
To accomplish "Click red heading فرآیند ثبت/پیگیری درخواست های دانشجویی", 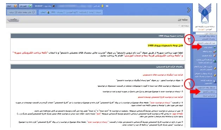I will (163, 75).
